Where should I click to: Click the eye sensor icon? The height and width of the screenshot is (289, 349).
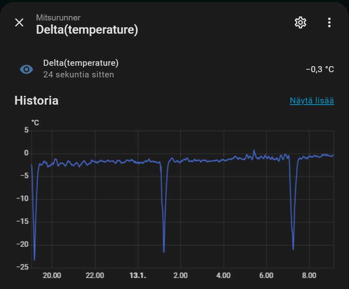coord(26,69)
